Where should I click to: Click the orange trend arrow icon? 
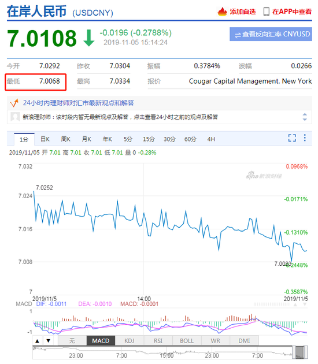click(x=14, y=103)
